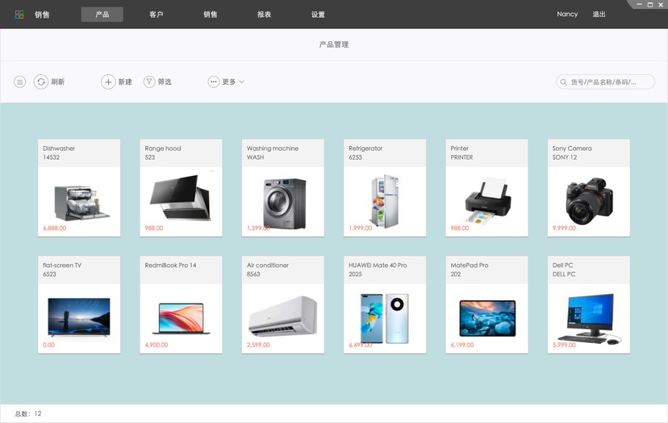Open the Dishwasher product card

[79, 187]
